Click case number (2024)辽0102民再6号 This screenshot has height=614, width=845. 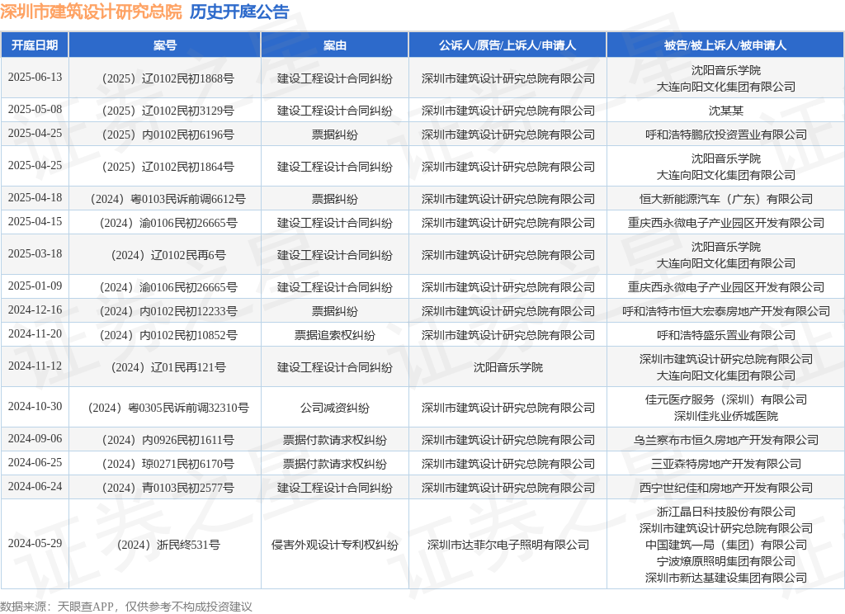tap(168, 256)
